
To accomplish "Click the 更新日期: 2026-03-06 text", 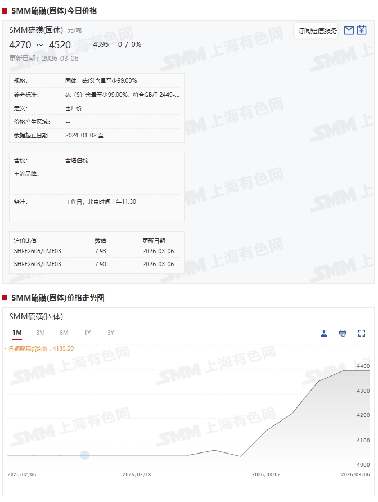I will pos(44,59).
